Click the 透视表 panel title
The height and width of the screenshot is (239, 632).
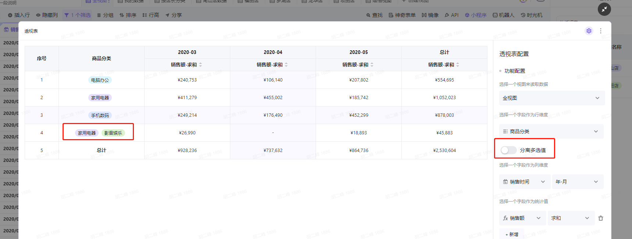tap(31, 31)
